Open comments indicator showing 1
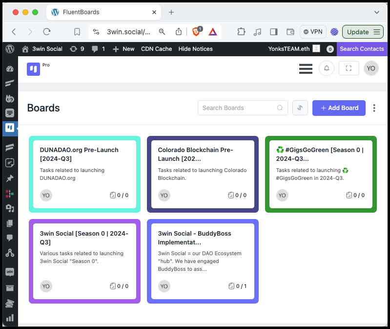The image size is (390, 329). pos(98,49)
